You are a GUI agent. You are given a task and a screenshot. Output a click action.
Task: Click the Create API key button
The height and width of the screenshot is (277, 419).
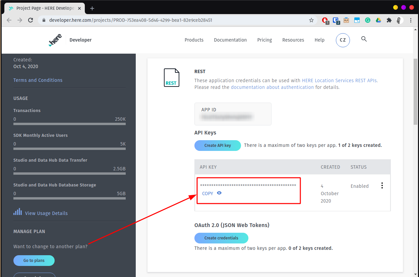(x=218, y=145)
